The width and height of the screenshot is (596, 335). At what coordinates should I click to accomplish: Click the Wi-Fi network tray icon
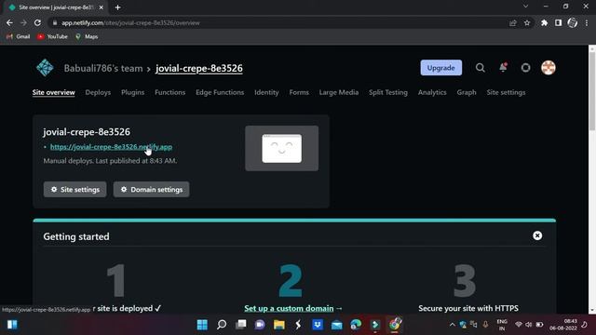(x=519, y=325)
